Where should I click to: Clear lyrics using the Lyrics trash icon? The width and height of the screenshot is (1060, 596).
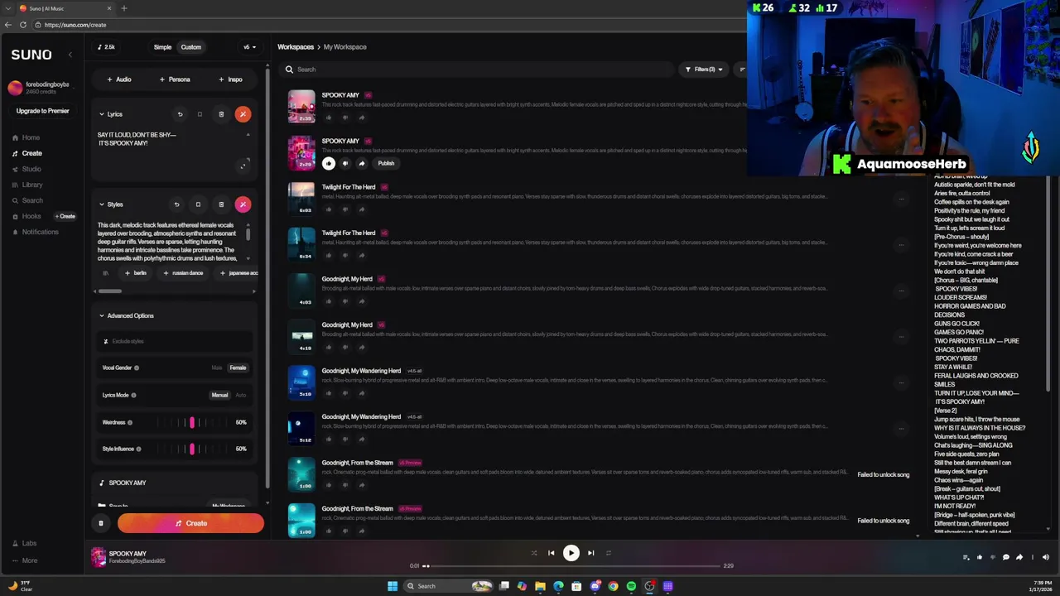tap(221, 114)
